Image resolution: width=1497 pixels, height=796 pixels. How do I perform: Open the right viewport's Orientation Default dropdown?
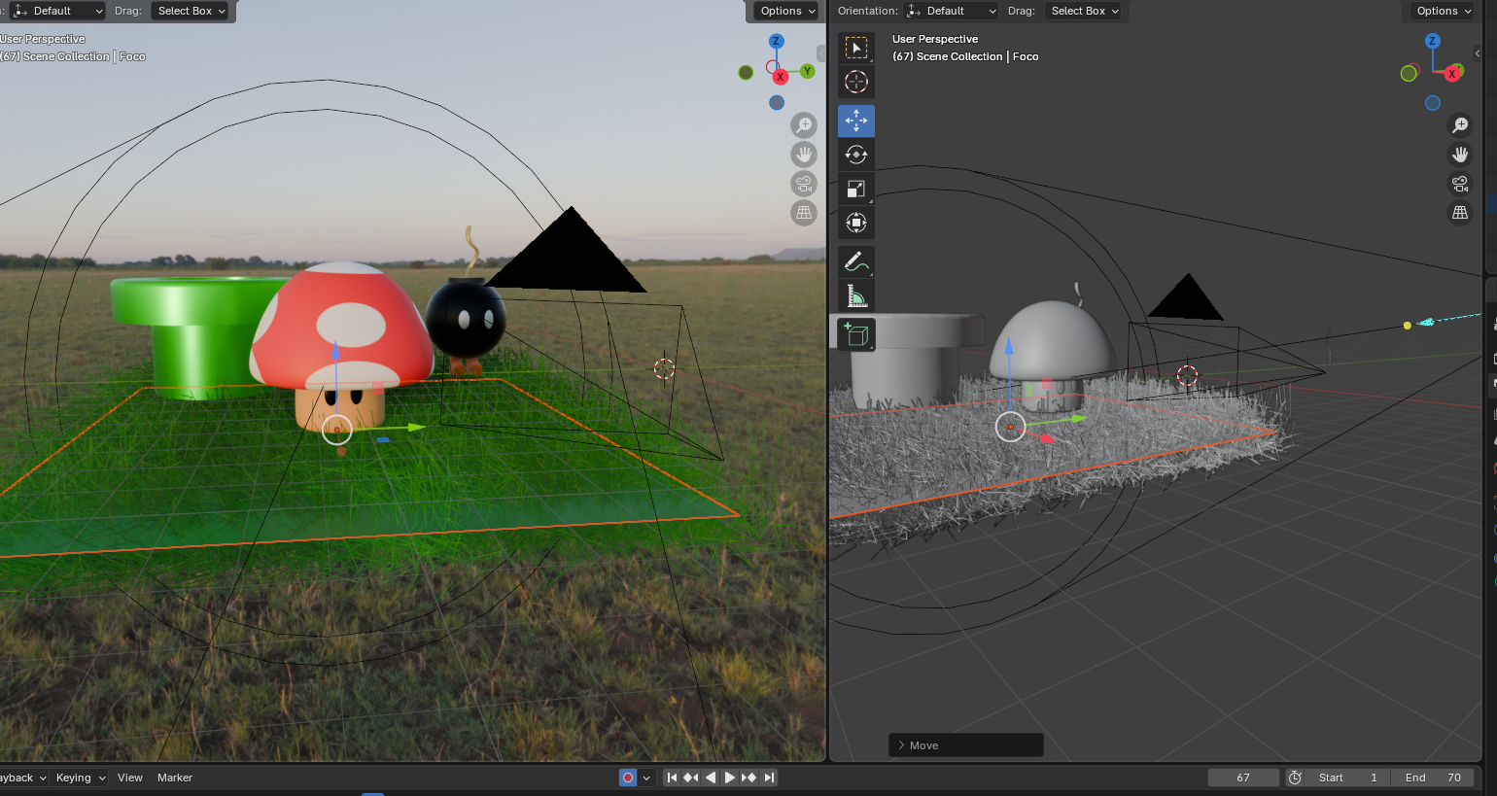[x=952, y=11]
